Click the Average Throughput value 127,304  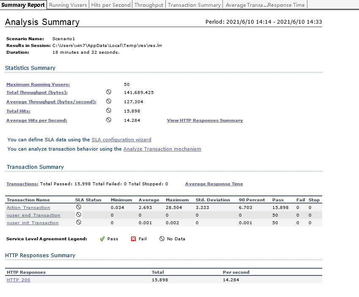click(x=134, y=102)
